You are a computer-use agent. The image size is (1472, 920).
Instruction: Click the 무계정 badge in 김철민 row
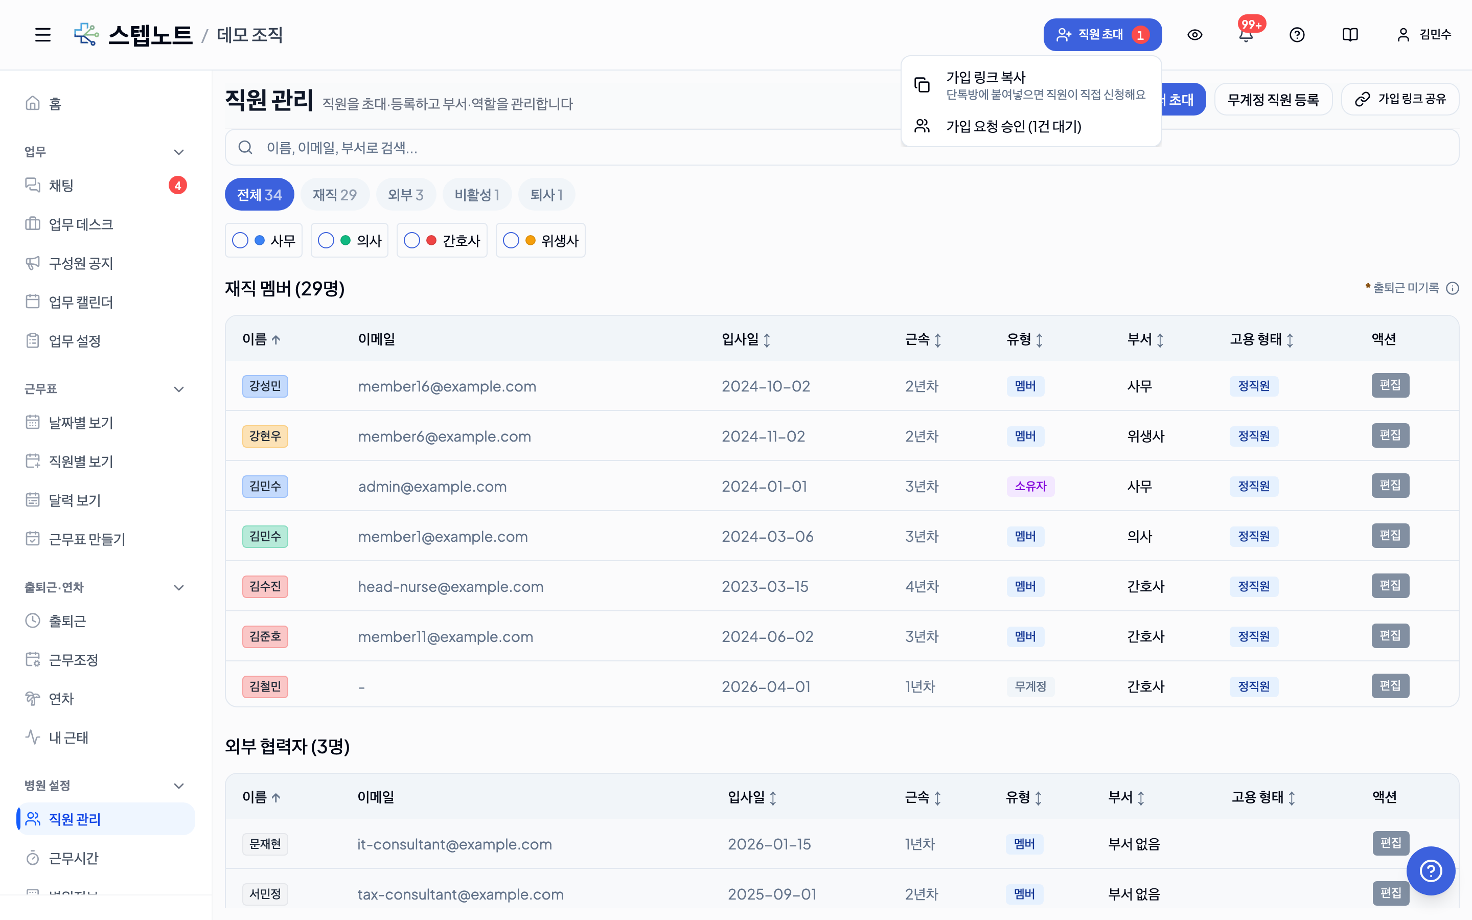coord(1030,686)
